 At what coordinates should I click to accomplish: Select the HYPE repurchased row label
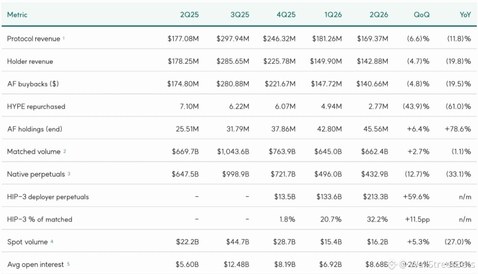36,107
